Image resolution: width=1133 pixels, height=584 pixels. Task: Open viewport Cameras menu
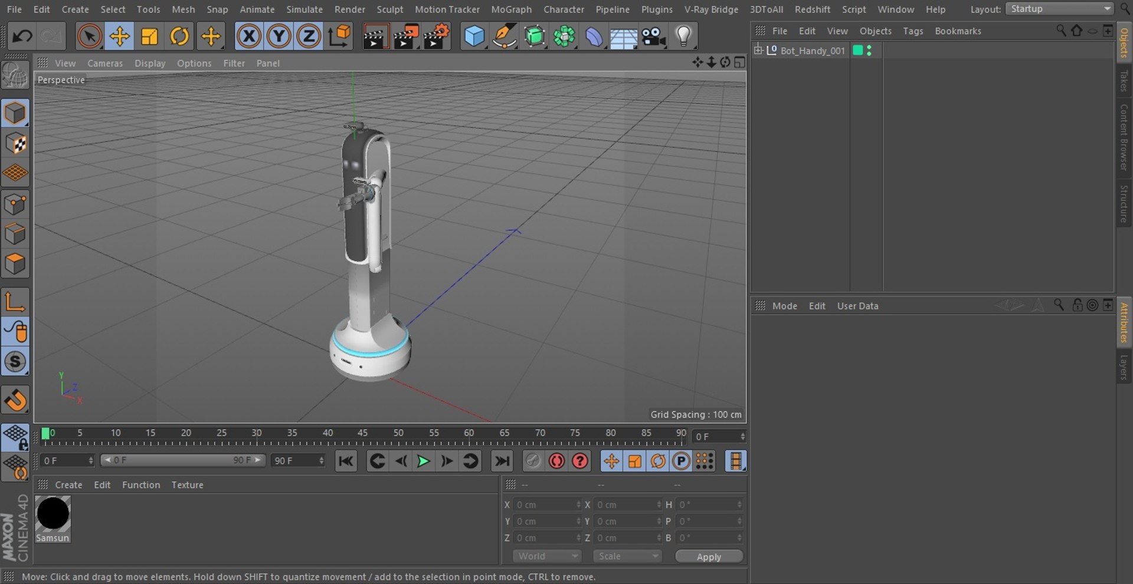[x=105, y=63]
